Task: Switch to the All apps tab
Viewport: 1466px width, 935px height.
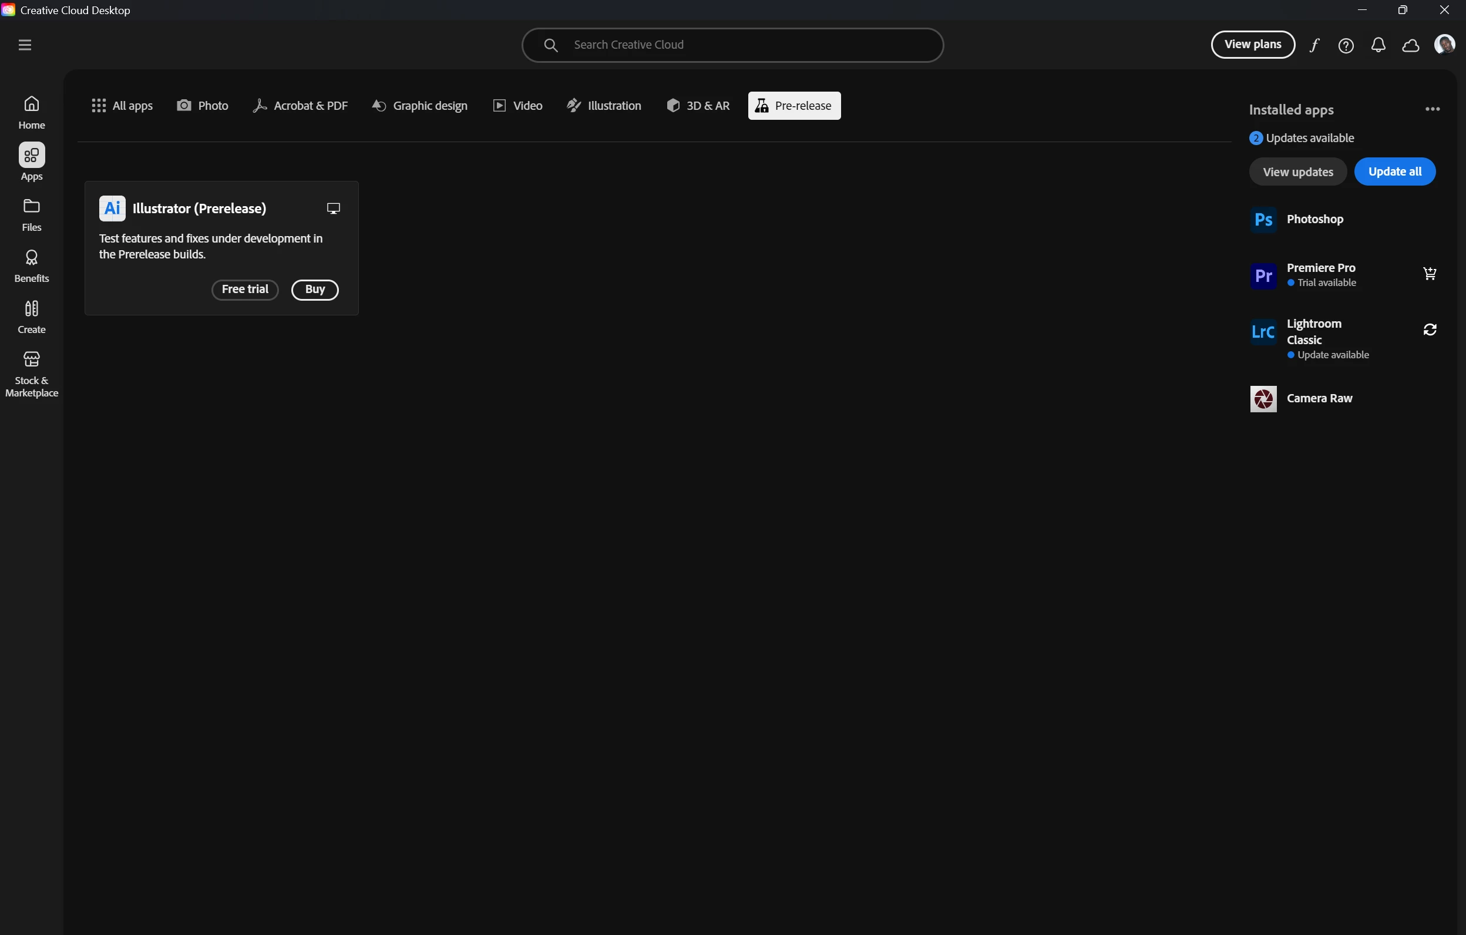Action: coord(122,106)
